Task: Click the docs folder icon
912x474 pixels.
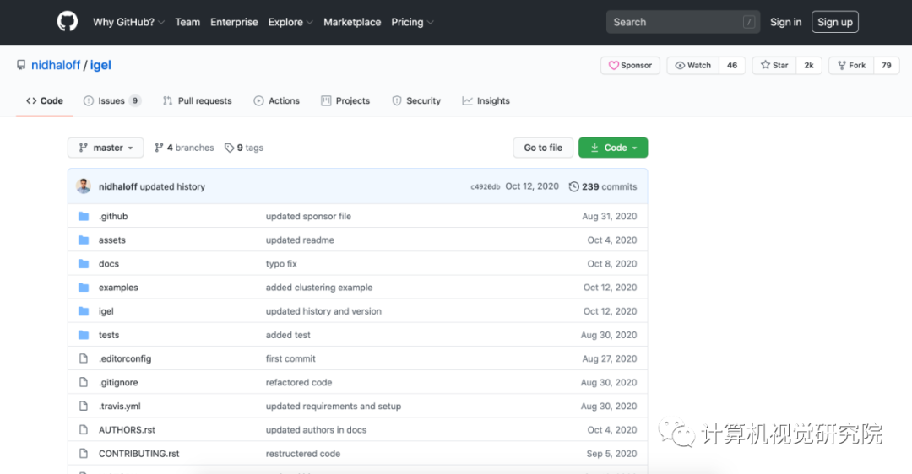Action: click(84, 264)
